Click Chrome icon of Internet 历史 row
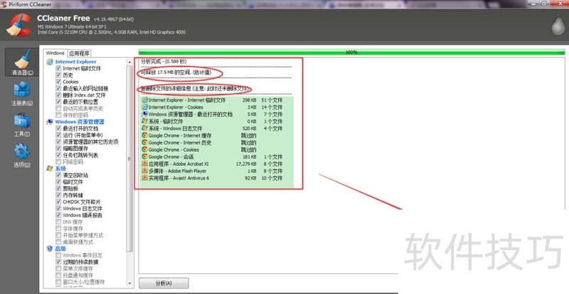 tap(145, 143)
